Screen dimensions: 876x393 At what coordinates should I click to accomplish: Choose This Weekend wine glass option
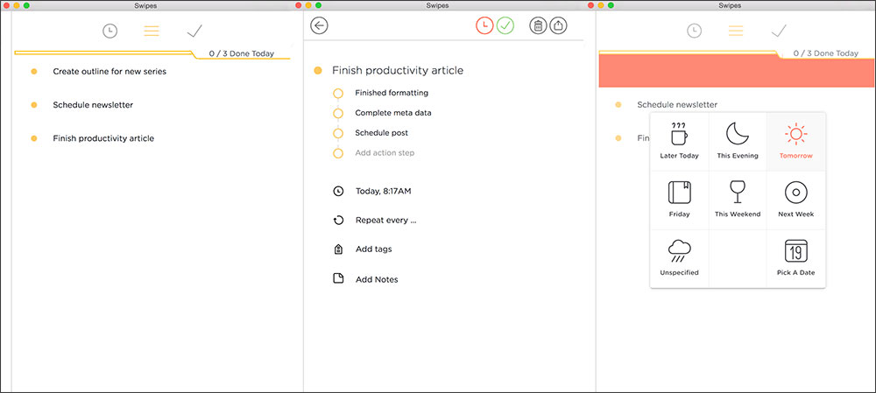point(738,200)
